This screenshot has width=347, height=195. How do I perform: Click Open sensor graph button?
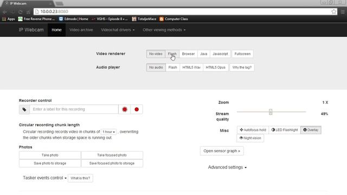click(222, 151)
